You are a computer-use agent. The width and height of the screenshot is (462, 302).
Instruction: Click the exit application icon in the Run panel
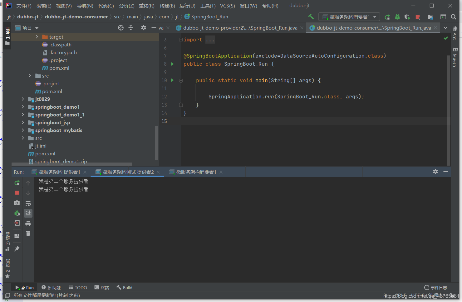click(17, 223)
